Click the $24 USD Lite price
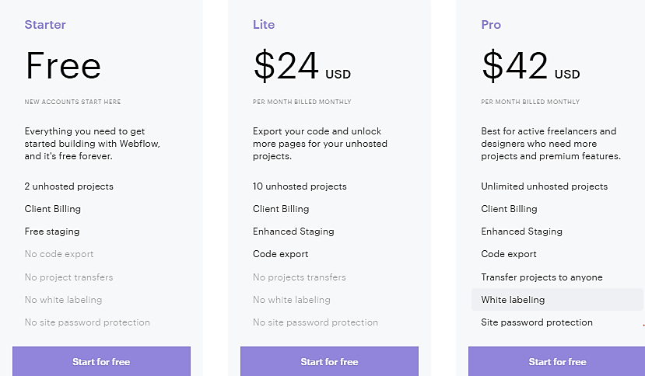The image size is (645, 376). 302,67
